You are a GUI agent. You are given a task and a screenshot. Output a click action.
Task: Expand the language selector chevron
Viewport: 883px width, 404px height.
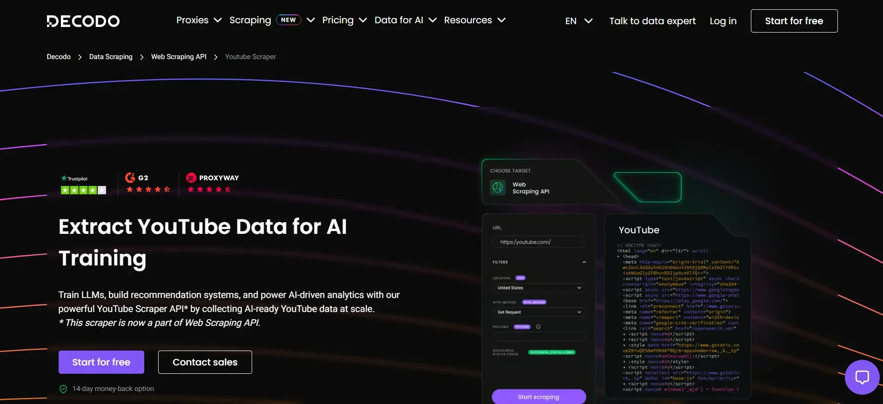589,21
